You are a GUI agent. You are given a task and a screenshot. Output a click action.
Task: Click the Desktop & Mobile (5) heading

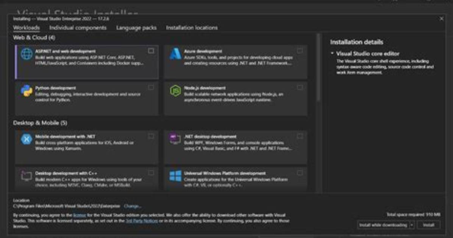pos(40,123)
